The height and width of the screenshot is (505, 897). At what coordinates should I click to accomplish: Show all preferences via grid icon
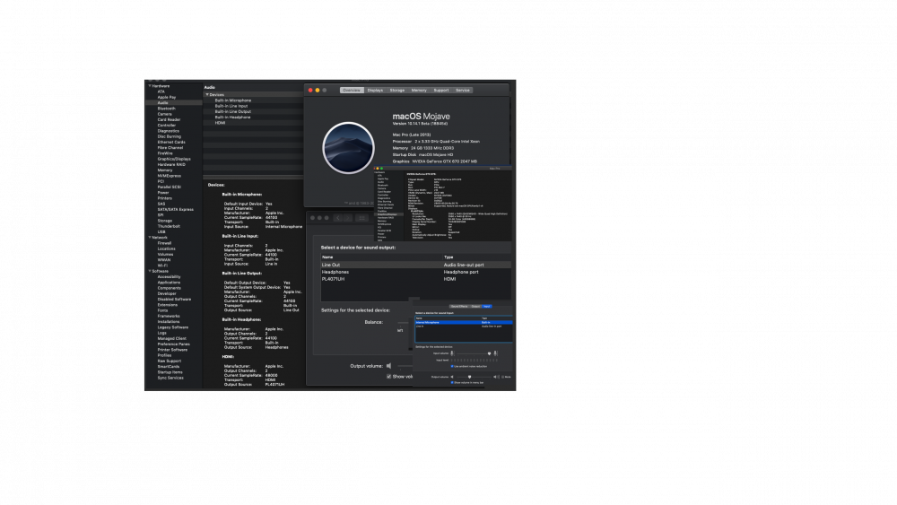(361, 218)
